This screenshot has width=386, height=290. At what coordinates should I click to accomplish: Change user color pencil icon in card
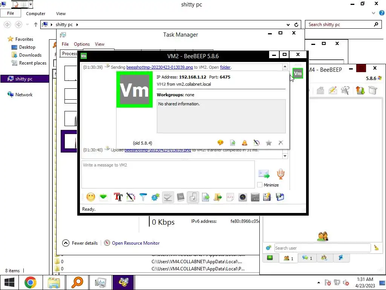(256, 142)
